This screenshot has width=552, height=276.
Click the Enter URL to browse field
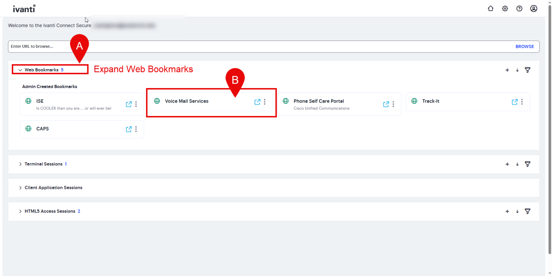tap(241, 47)
